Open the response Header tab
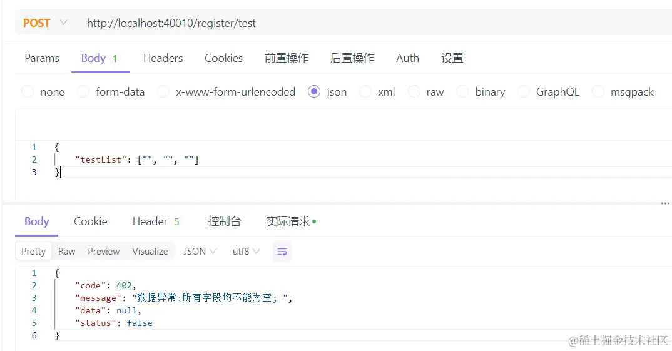 pyautogui.click(x=156, y=221)
